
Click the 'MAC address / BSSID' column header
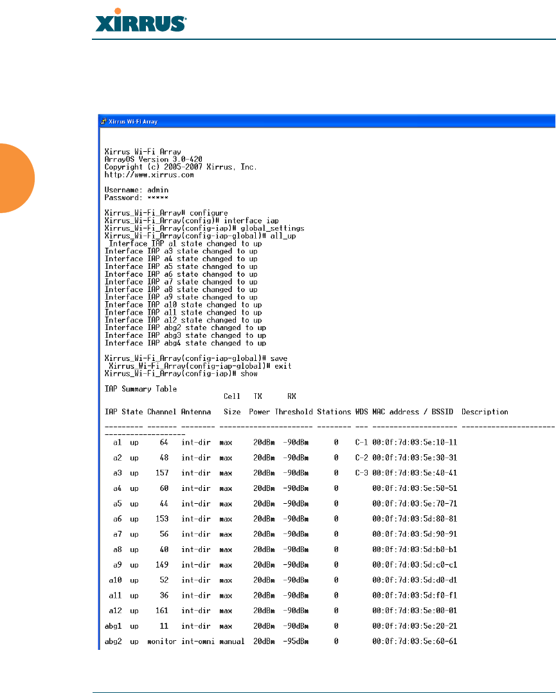413,412
